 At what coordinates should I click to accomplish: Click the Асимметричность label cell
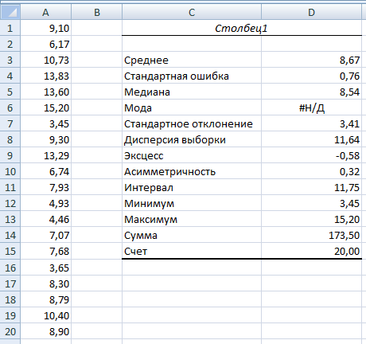click(x=192, y=171)
